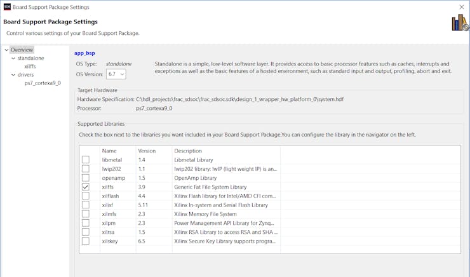This screenshot has width=470, height=277.
Task: Select the xilffs row name in table
Action: [107, 187]
